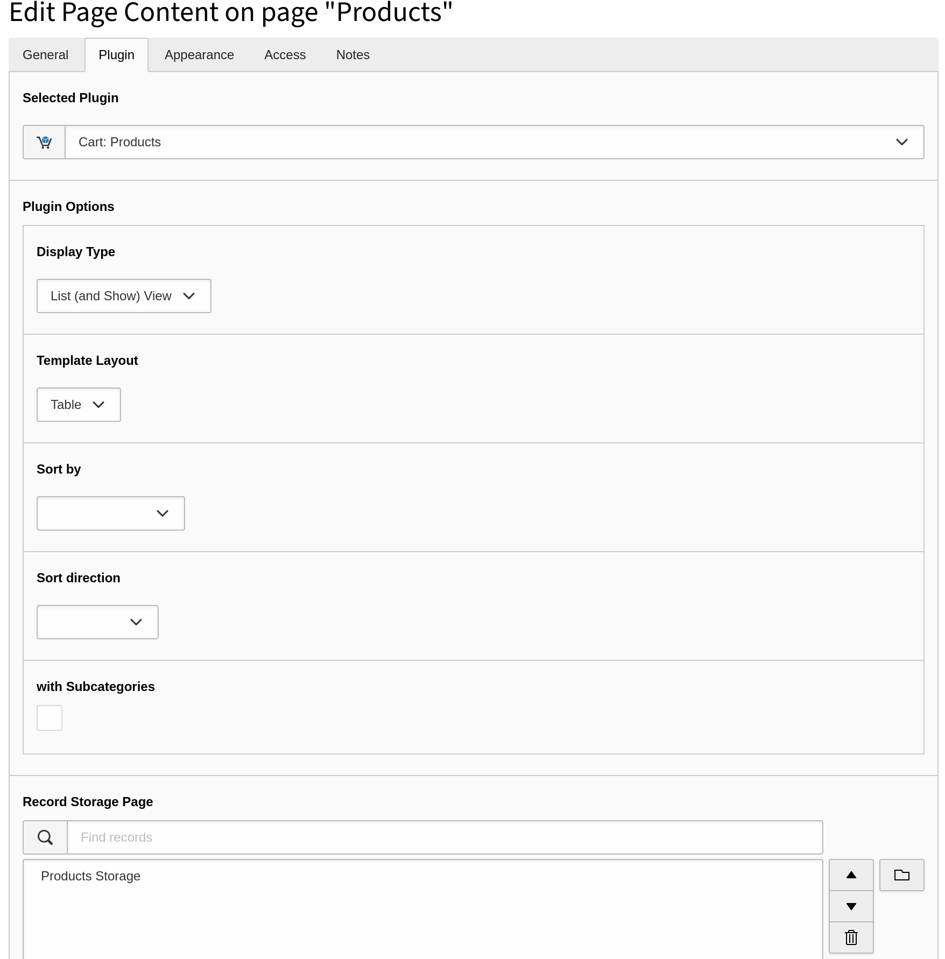Select the Products Storage record entry
Image resolution: width=945 pixels, height=959 pixels.
tap(90, 876)
